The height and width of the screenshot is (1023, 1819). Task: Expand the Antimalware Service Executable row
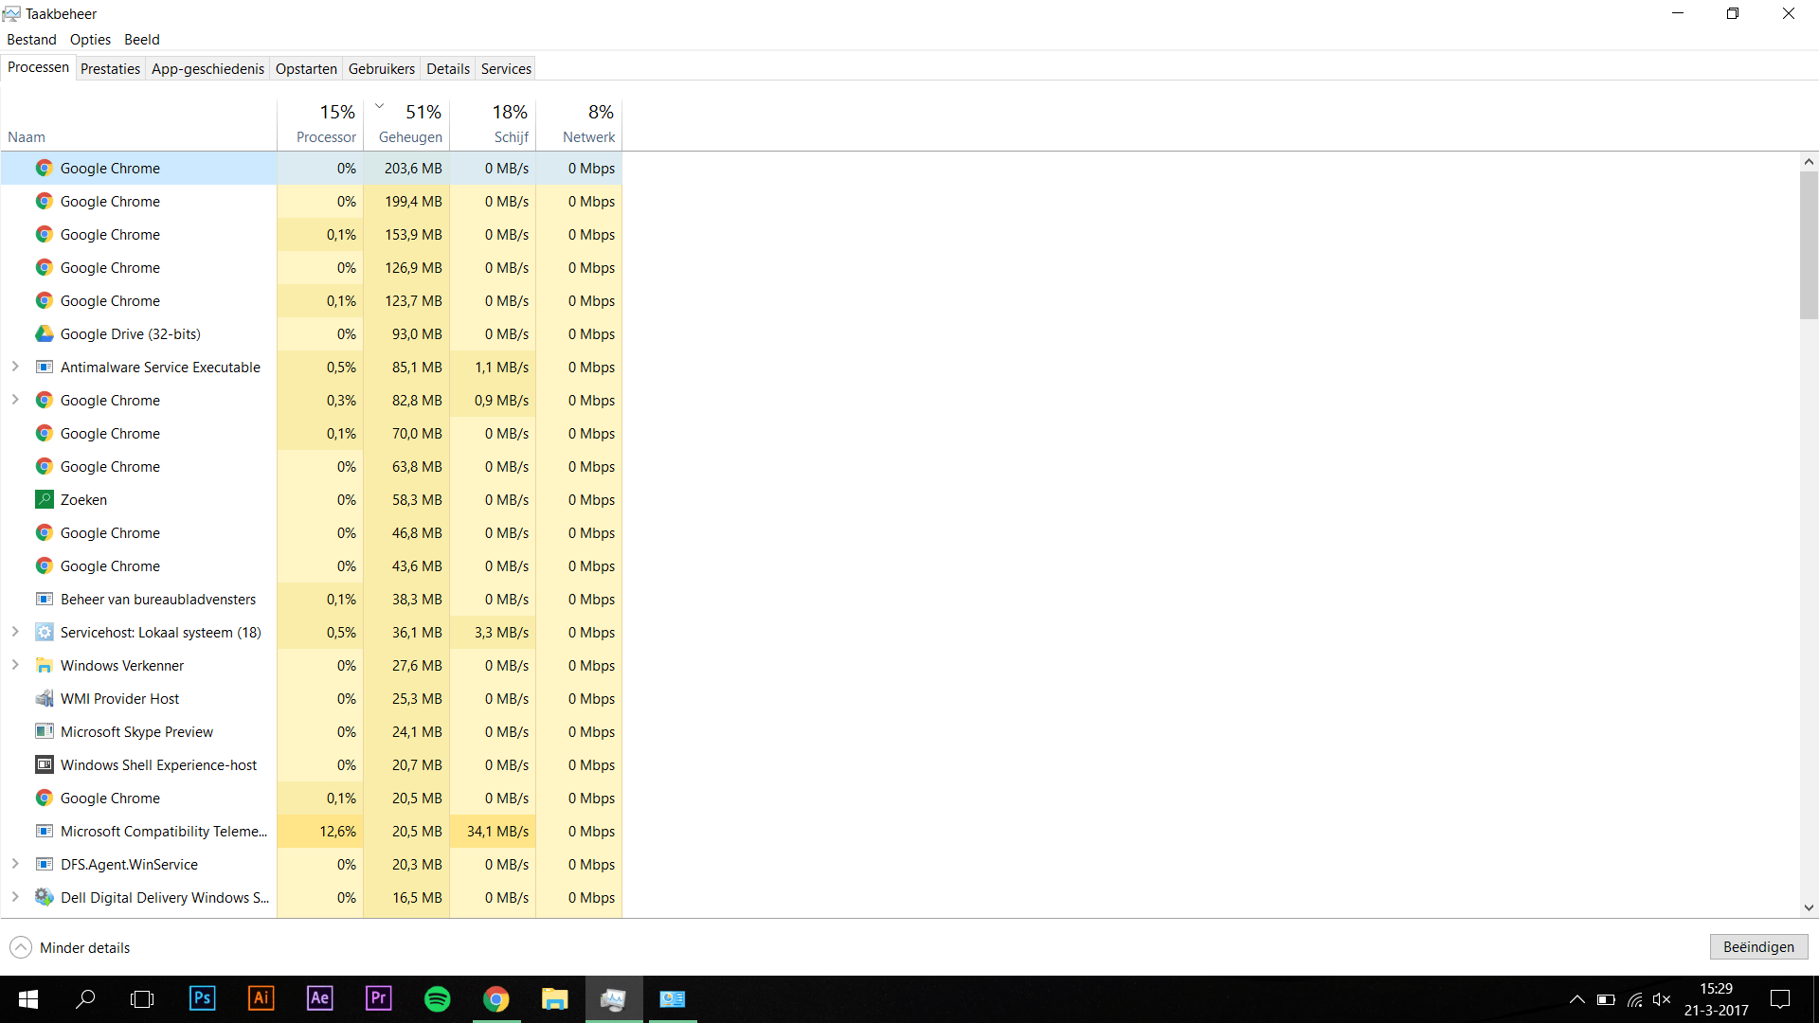(15, 367)
